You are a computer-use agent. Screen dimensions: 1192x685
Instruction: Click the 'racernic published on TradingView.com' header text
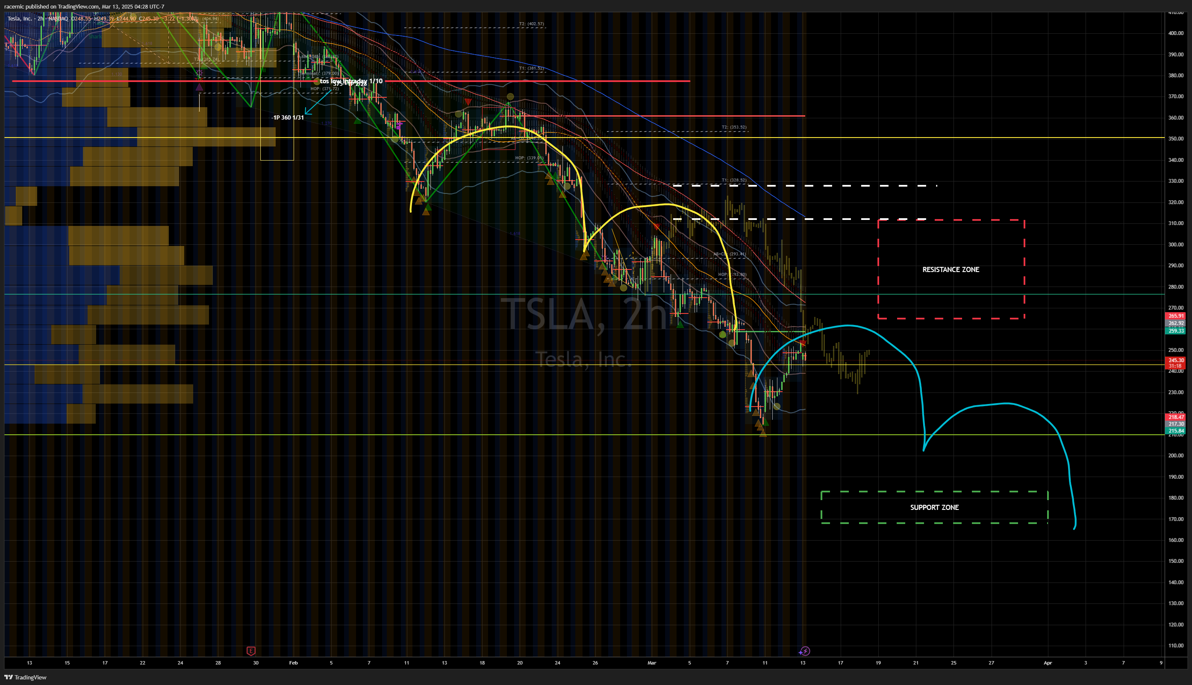coord(52,6)
